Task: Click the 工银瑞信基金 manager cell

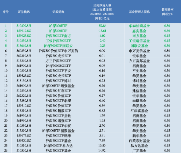Action: [x=139, y=41]
